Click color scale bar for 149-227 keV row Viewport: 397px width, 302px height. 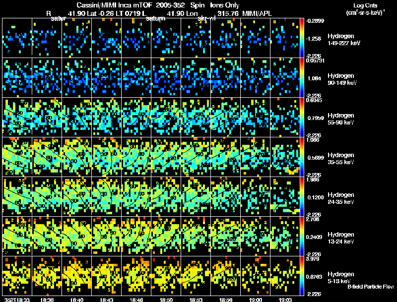point(302,38)
